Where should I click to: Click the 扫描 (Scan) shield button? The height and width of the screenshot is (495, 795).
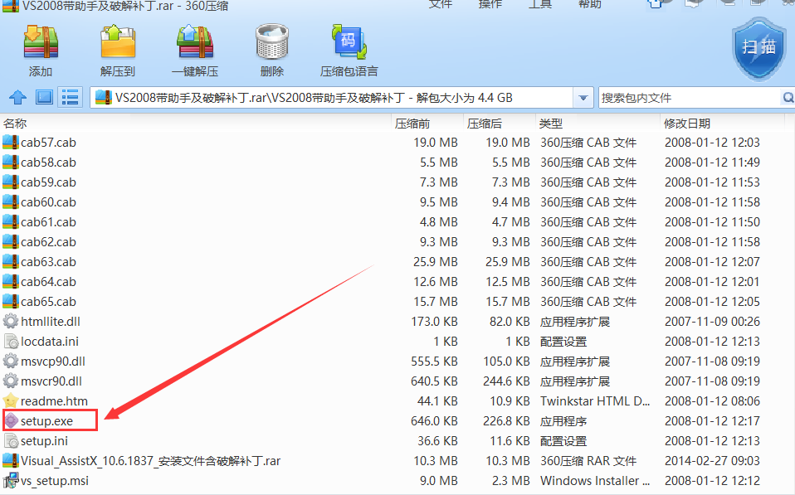[759, 48]
